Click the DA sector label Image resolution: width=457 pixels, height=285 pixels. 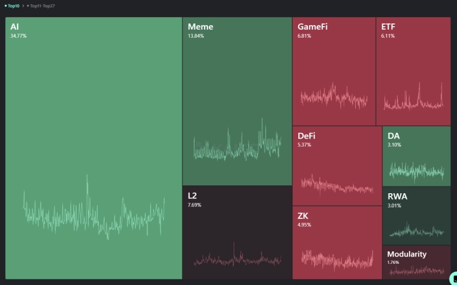[394, 136]
